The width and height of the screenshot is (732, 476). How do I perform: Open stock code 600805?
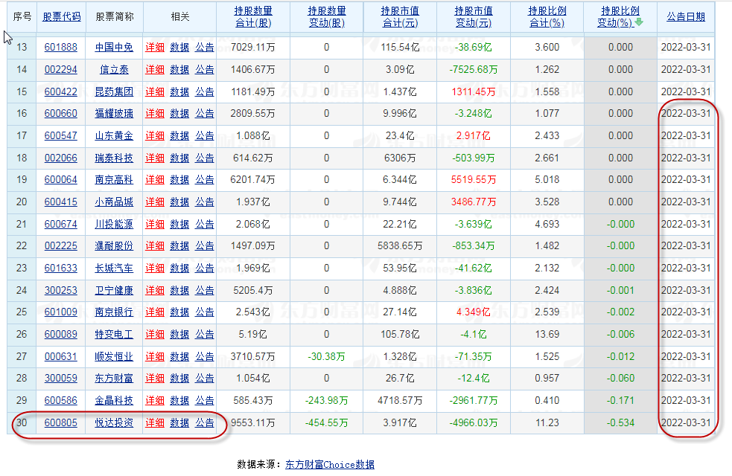point(60,423)
